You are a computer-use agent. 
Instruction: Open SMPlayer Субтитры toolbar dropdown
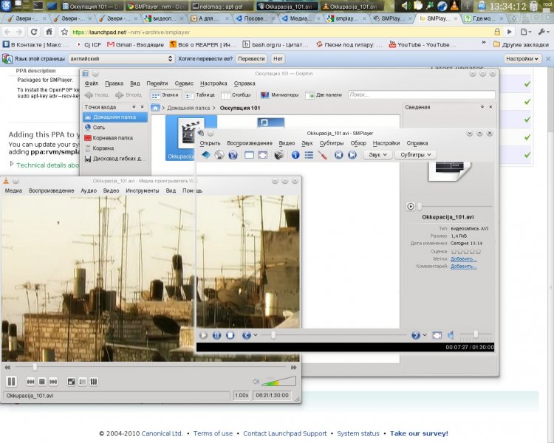coord(415,155)
